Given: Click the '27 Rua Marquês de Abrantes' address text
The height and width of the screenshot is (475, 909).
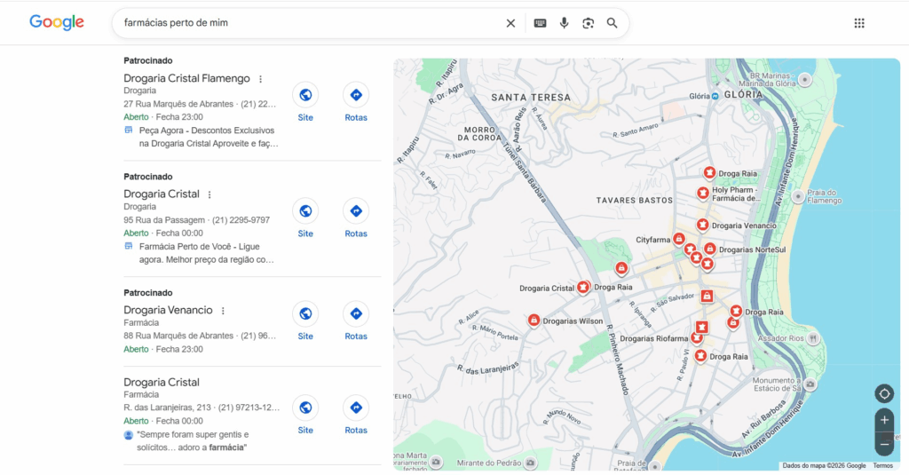Looking at the screenshot, I should (178, 104).
